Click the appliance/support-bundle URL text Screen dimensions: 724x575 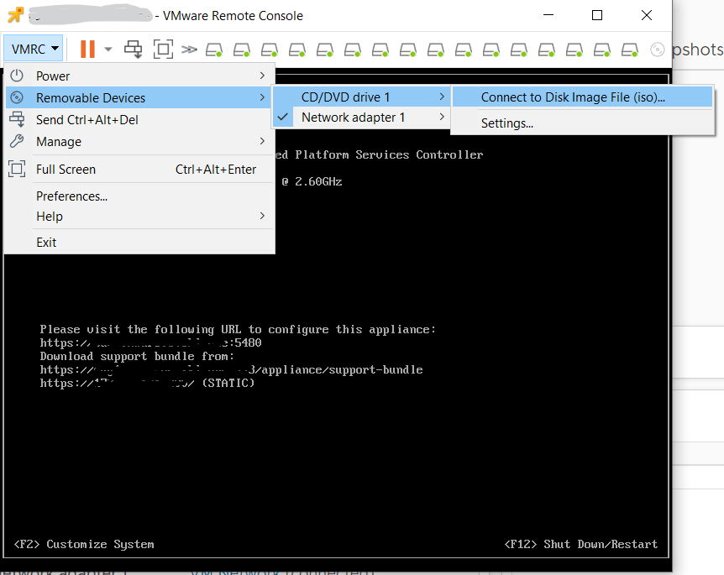pyautogui.click(x=231, y=369)
